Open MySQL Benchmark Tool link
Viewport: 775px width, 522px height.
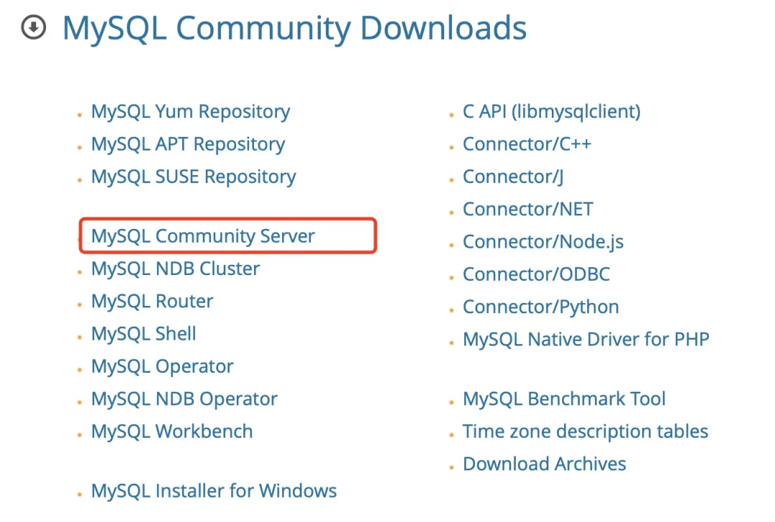565,399
